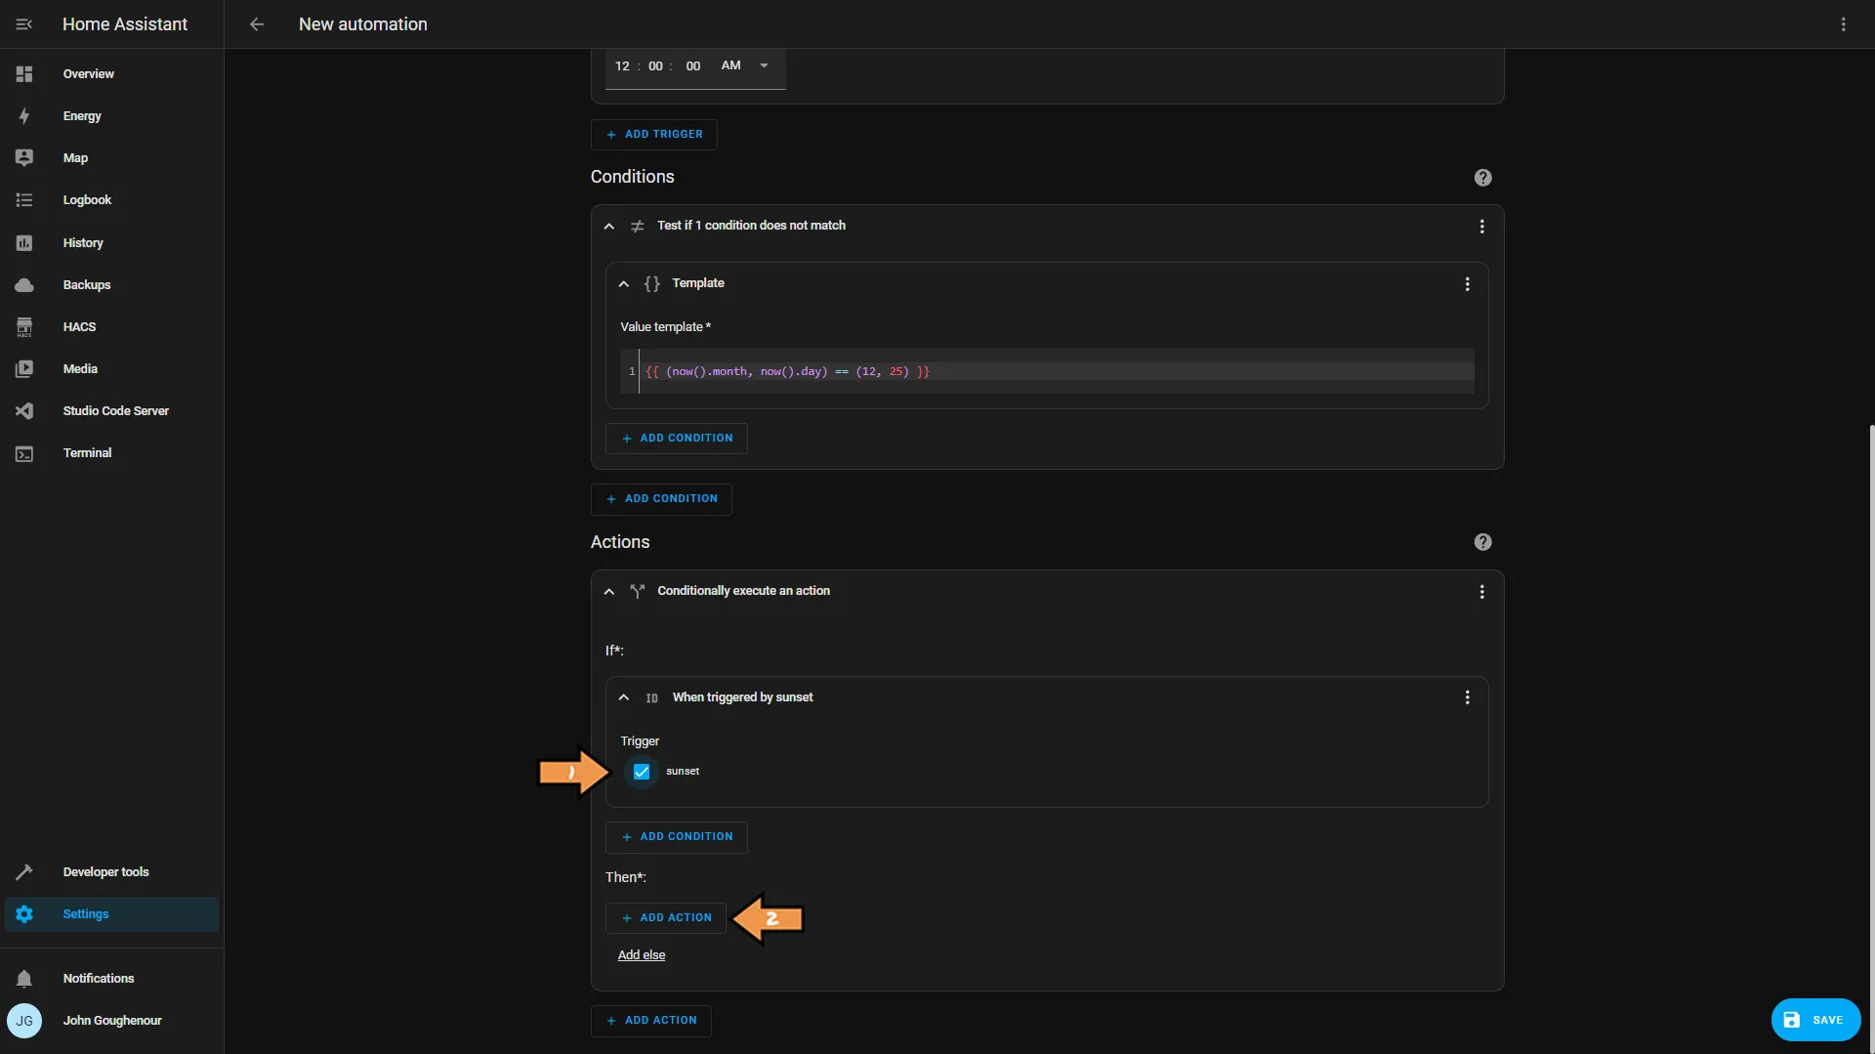The width and height of the screenshot is (1875, 1054).
Task: Open menu for 'Test if 1 condition does not match'
Action: 1481,227
